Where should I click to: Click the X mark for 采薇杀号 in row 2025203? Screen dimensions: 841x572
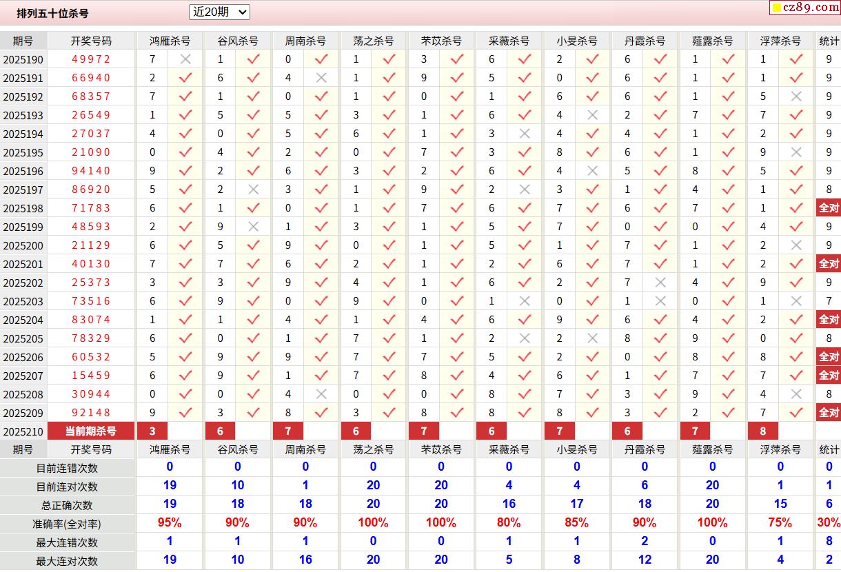coord(525,301)
